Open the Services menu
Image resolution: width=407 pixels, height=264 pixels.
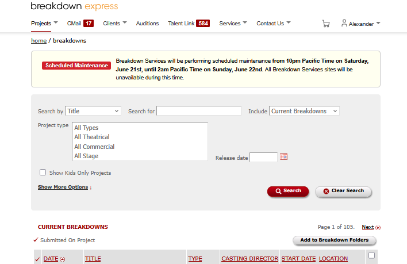pos(230,24)
